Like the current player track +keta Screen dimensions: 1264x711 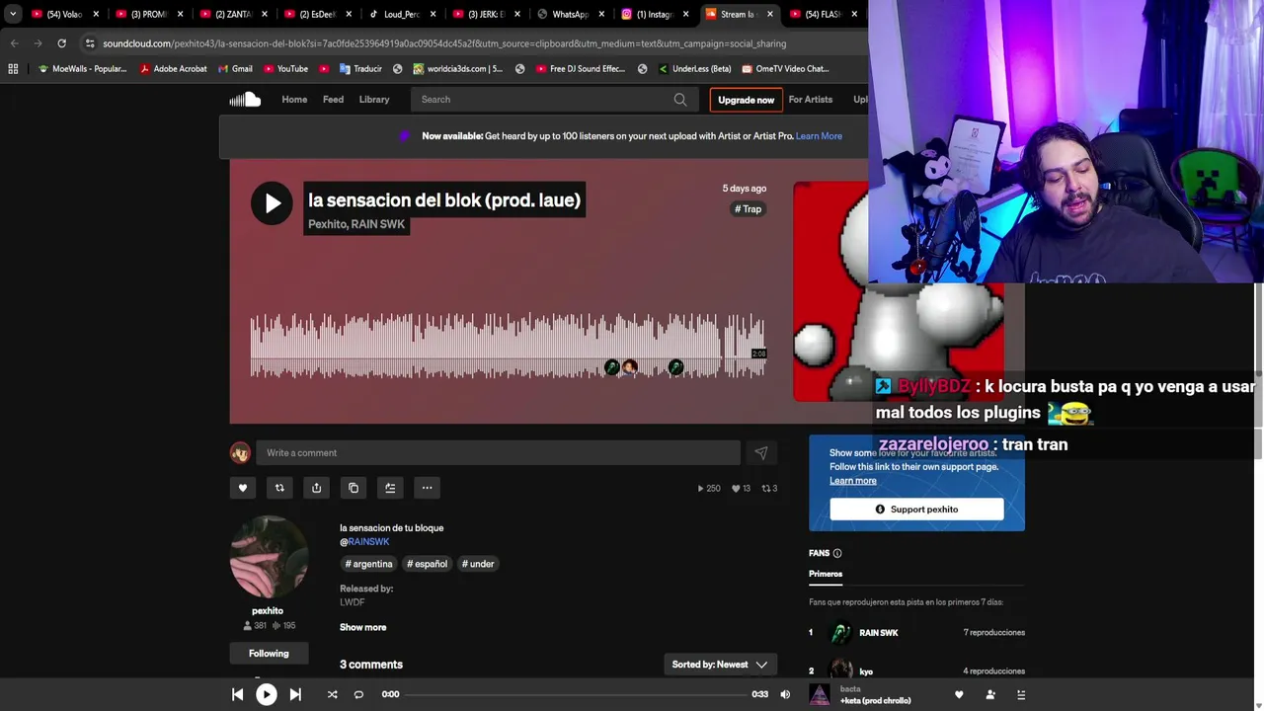click(958, 694)
